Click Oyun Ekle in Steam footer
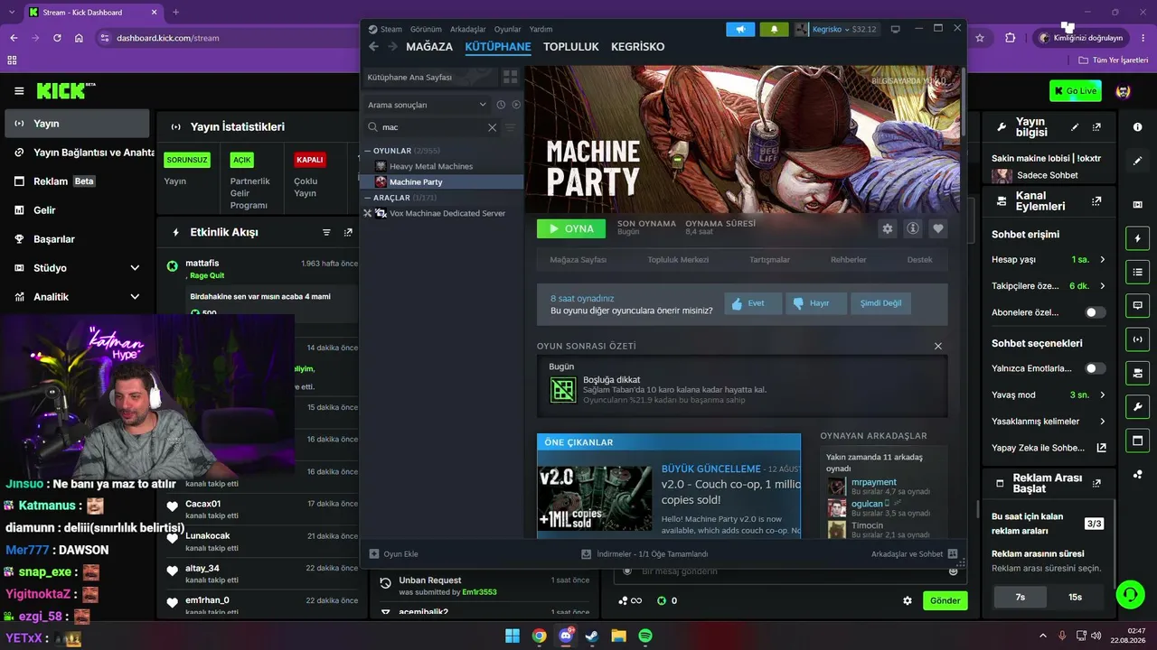The image size is (1157, 650). [x=394, y=554]
